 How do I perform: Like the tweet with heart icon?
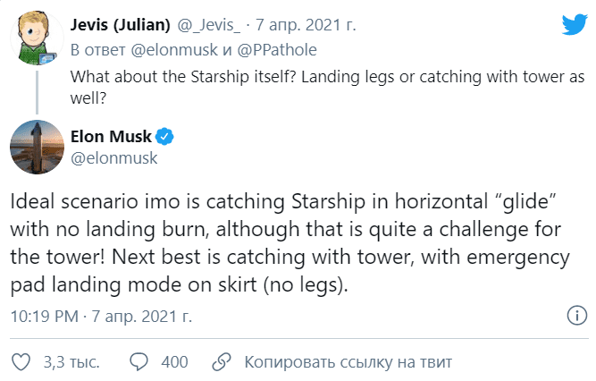tap(20, 362)
